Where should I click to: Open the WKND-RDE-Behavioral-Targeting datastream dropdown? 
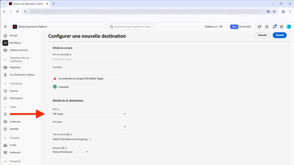pyautogui.click(x=72, y=139)
